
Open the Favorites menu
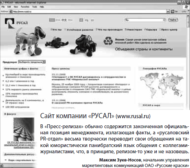(25, 7)
